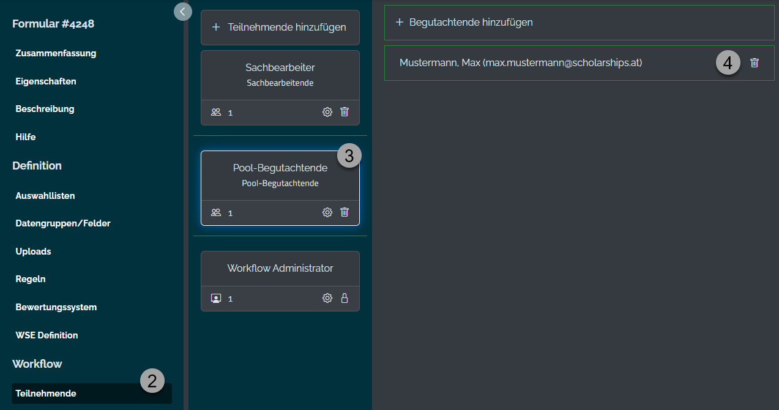Screen dimensions: 779x410
Task: Open settings gear for Workflow Administrator
Action: 327,298
